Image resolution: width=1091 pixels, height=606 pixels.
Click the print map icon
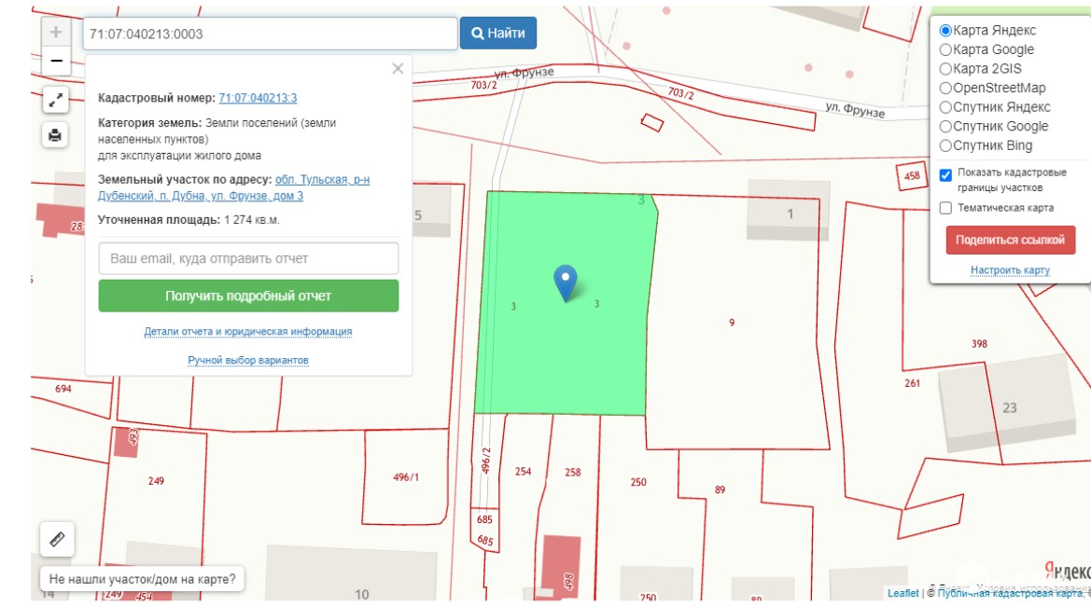click(x=55, y=135)
